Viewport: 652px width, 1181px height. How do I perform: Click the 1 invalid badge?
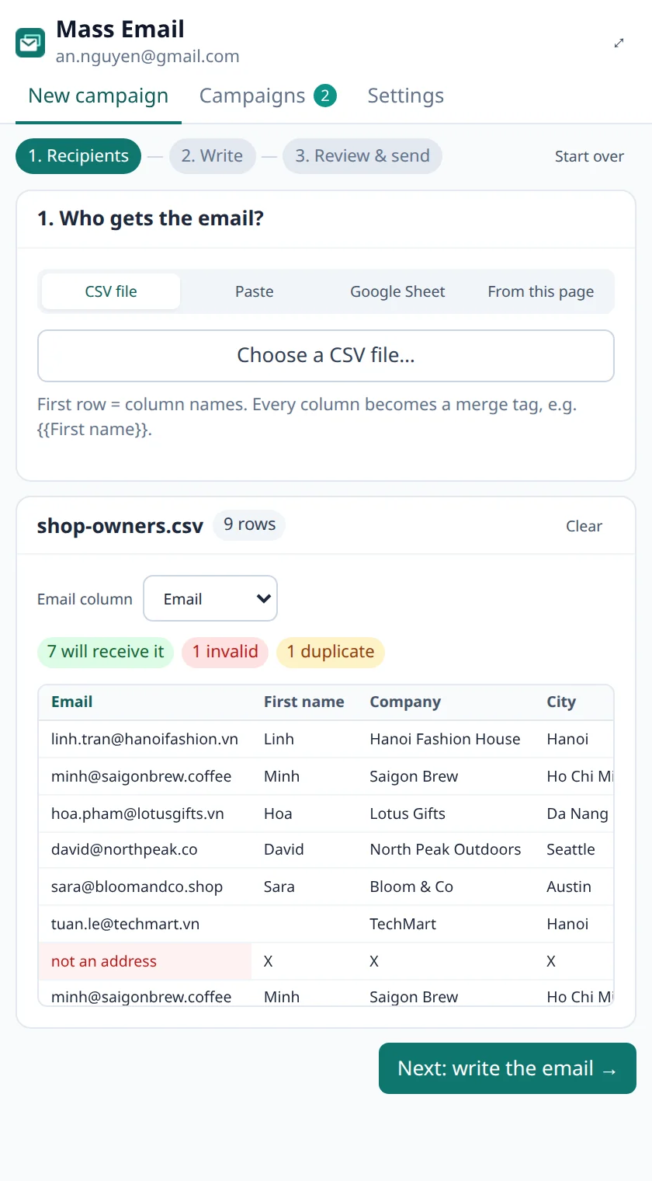225,652
